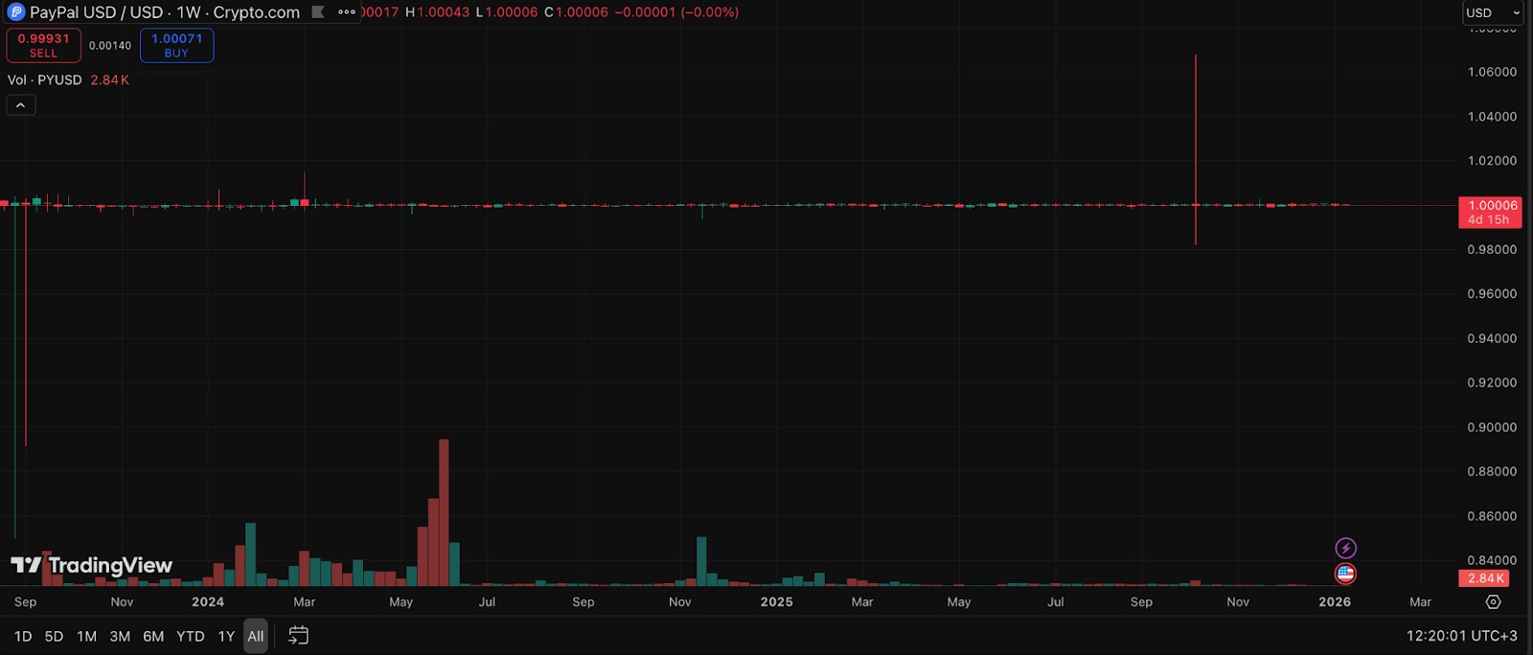
Task: Click the 2024 label on time axis
Action: click(x=208, y=602)
